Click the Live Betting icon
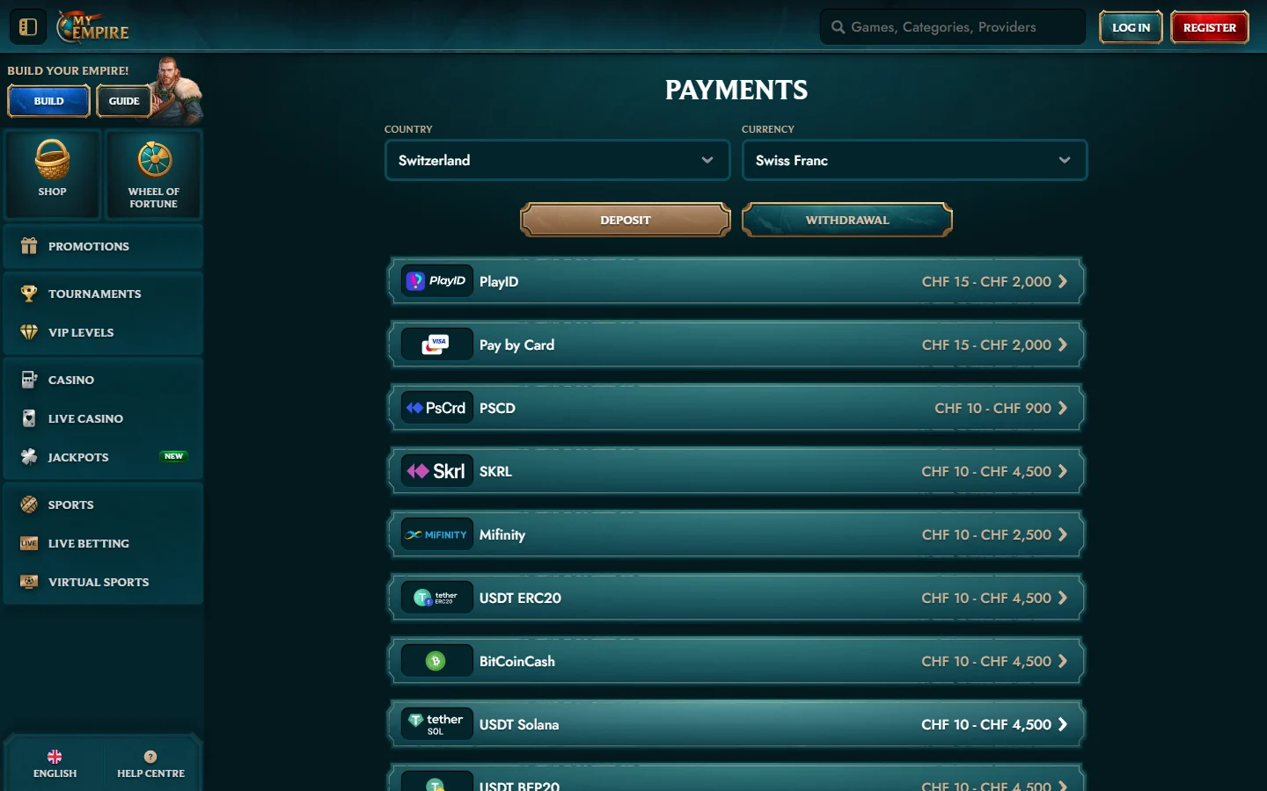This screenshot has height=791, width=1267. [29, 543]
